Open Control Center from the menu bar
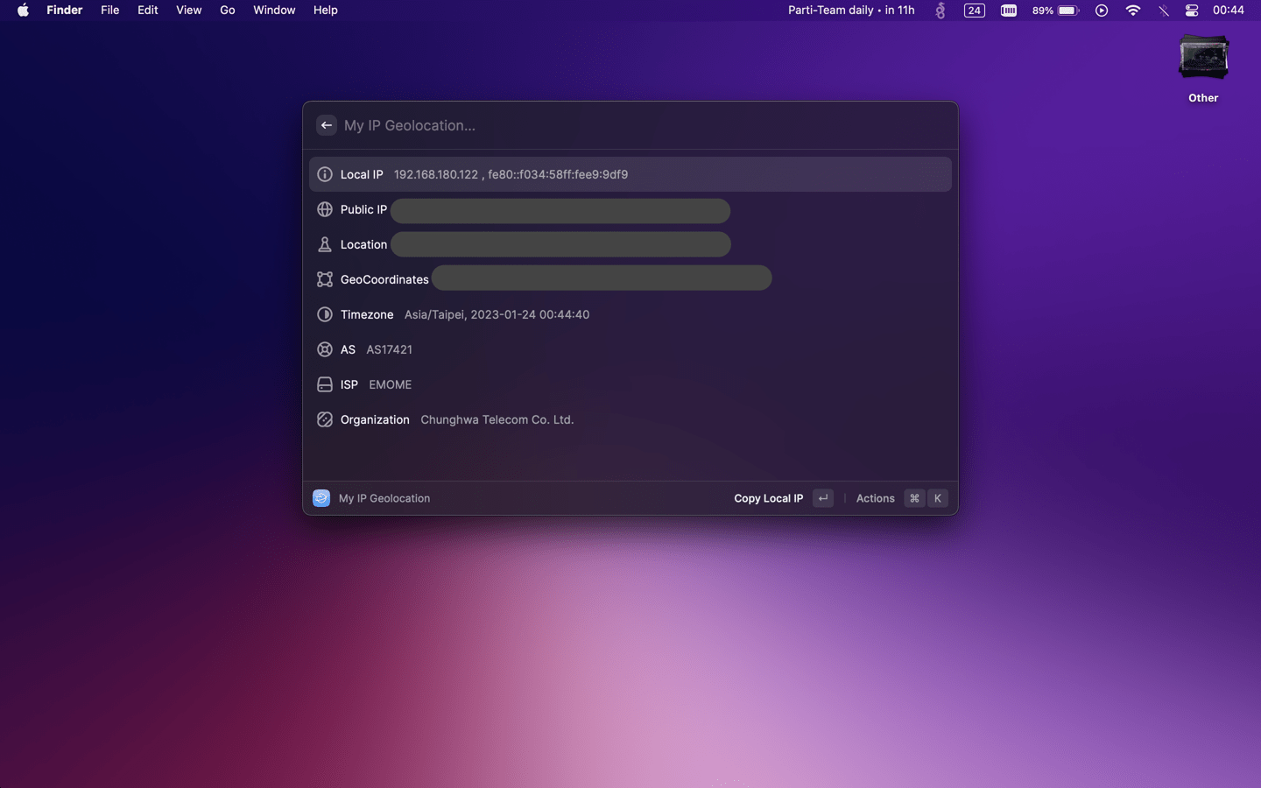This screenshot has width=1261, height=788. tap(1191, 11)
